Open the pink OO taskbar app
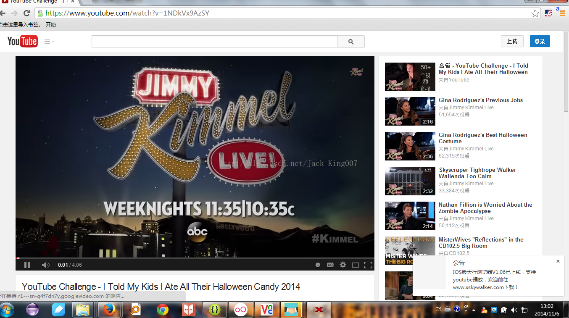This screenshot has height=318, width=569. point(241,310)
